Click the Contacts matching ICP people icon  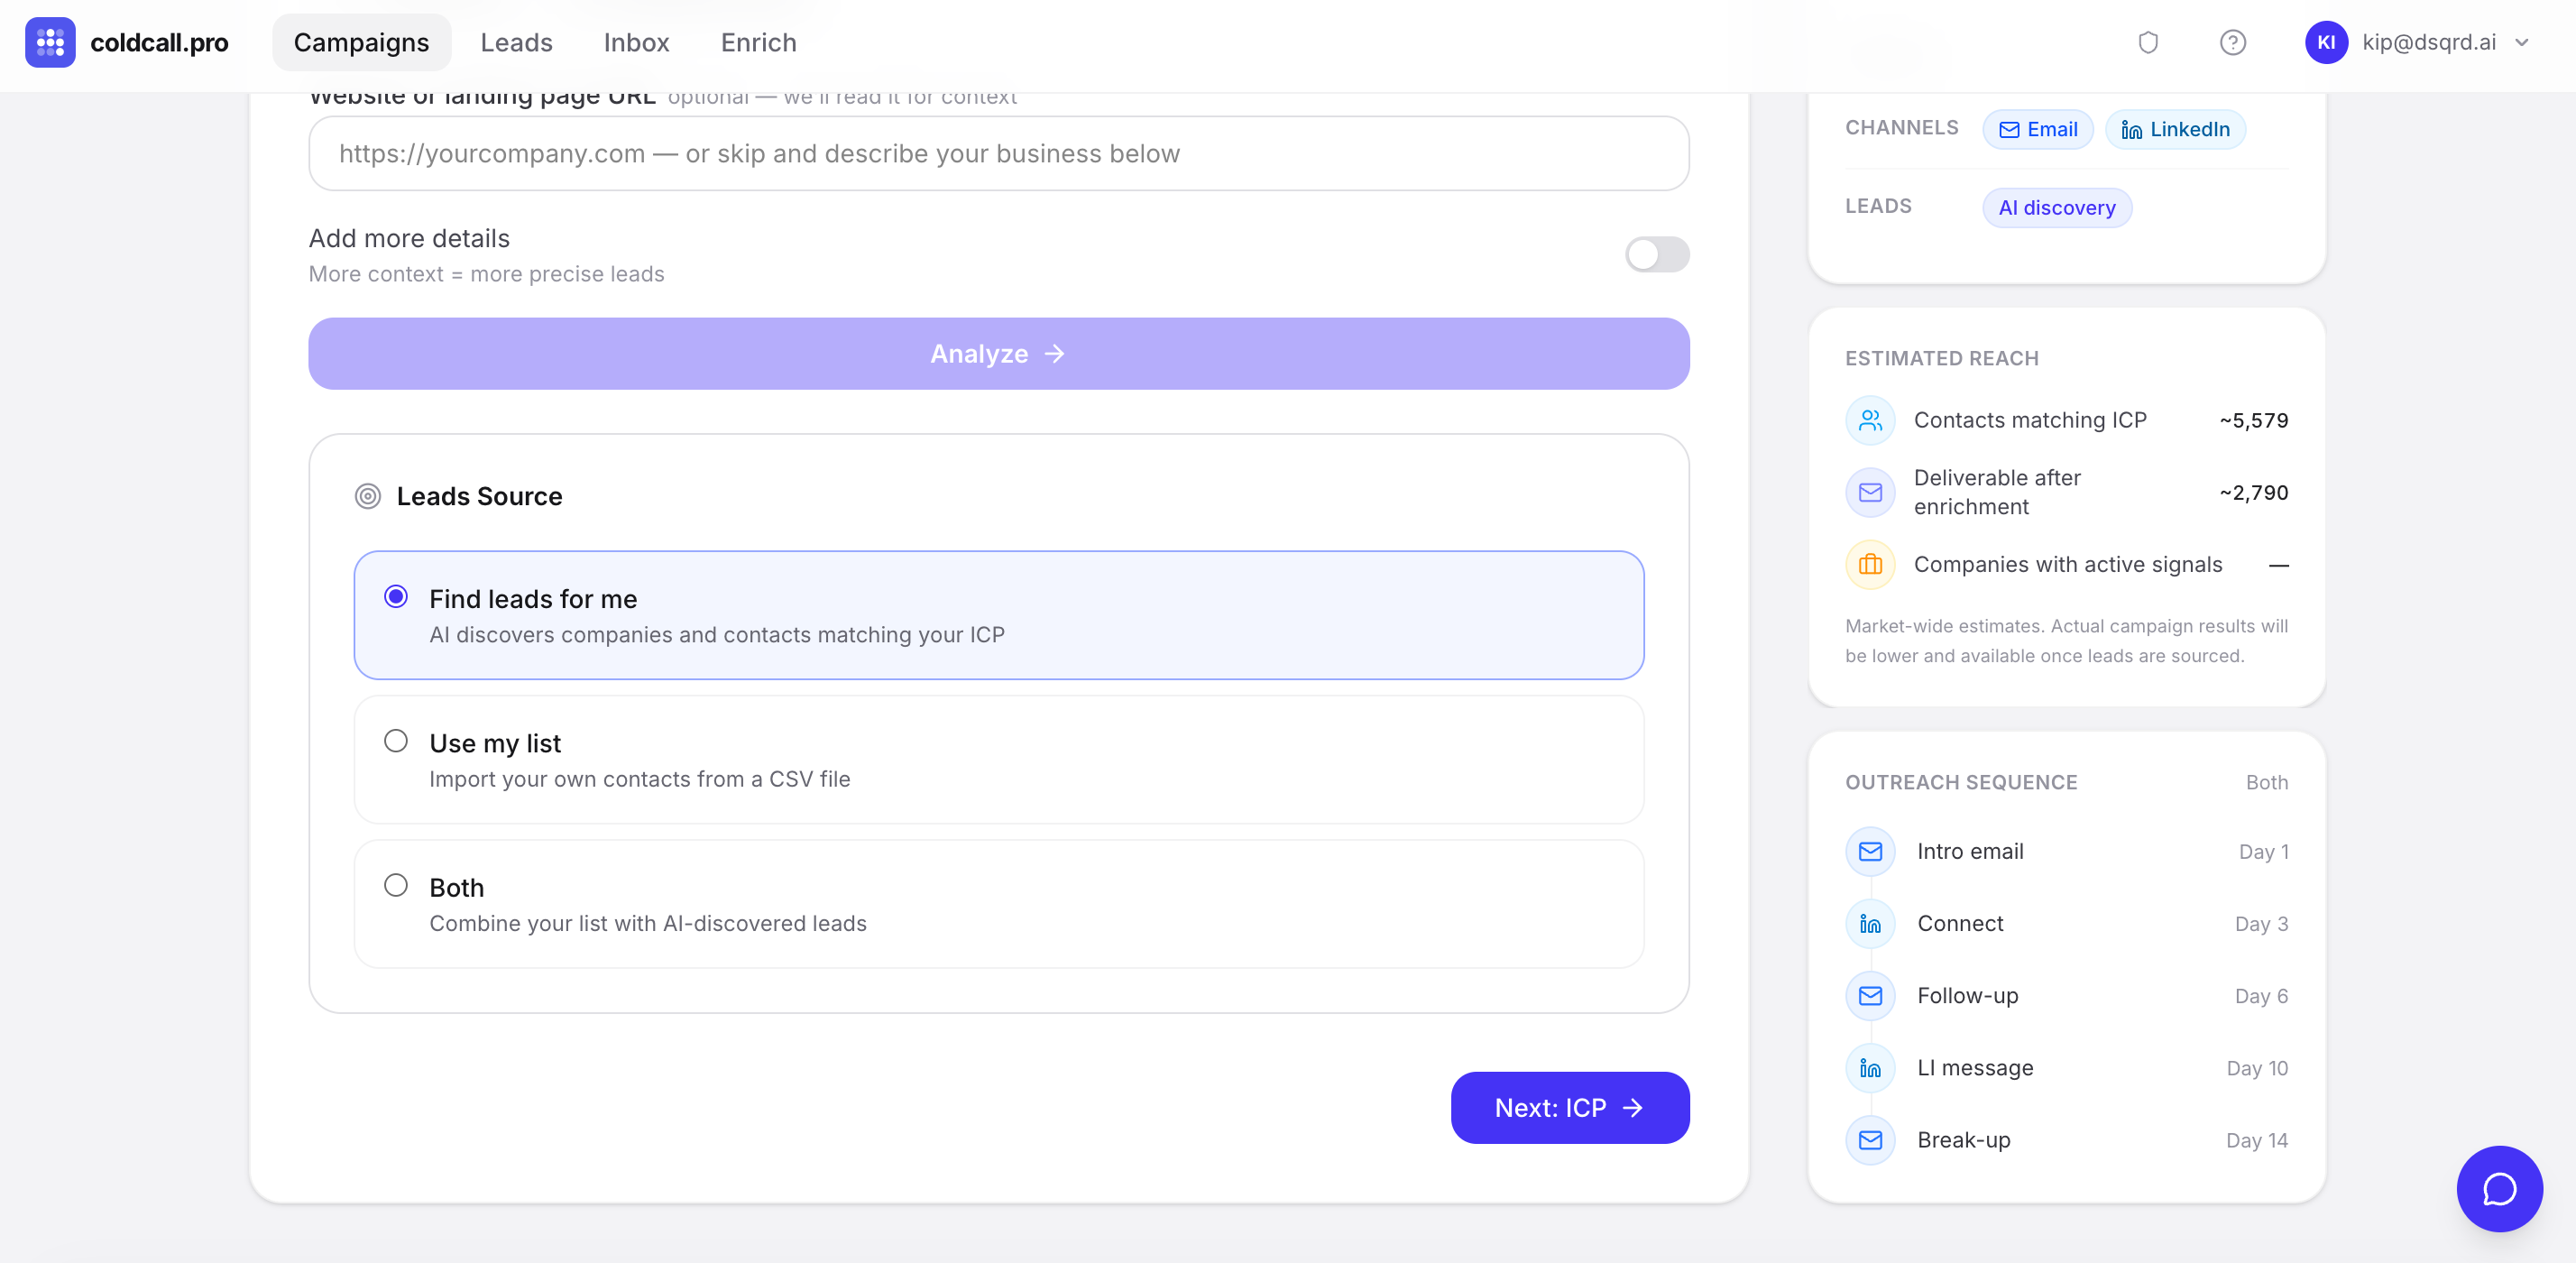pos(1870,420)
